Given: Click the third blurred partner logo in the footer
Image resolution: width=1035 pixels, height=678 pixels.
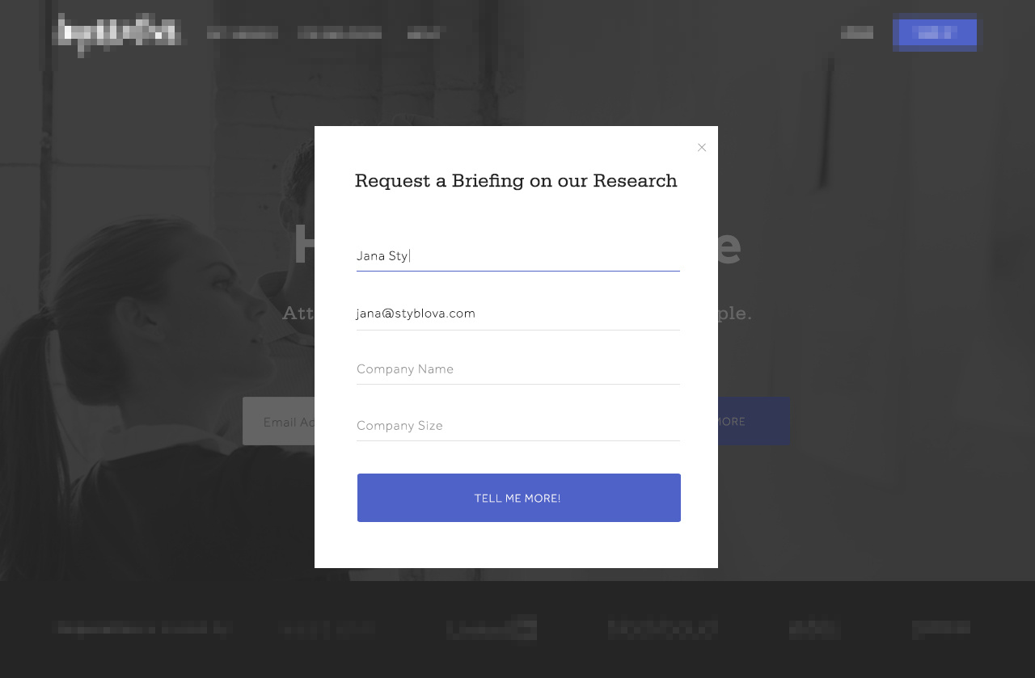Looking at the screenshot, I should 663,629.
